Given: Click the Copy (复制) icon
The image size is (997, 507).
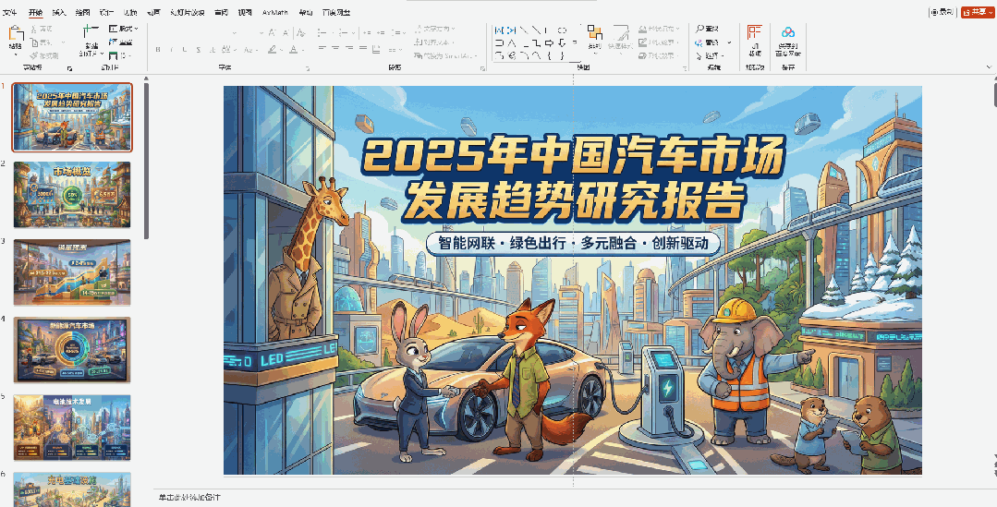Looking at the screenshot, I should [33, 42].
